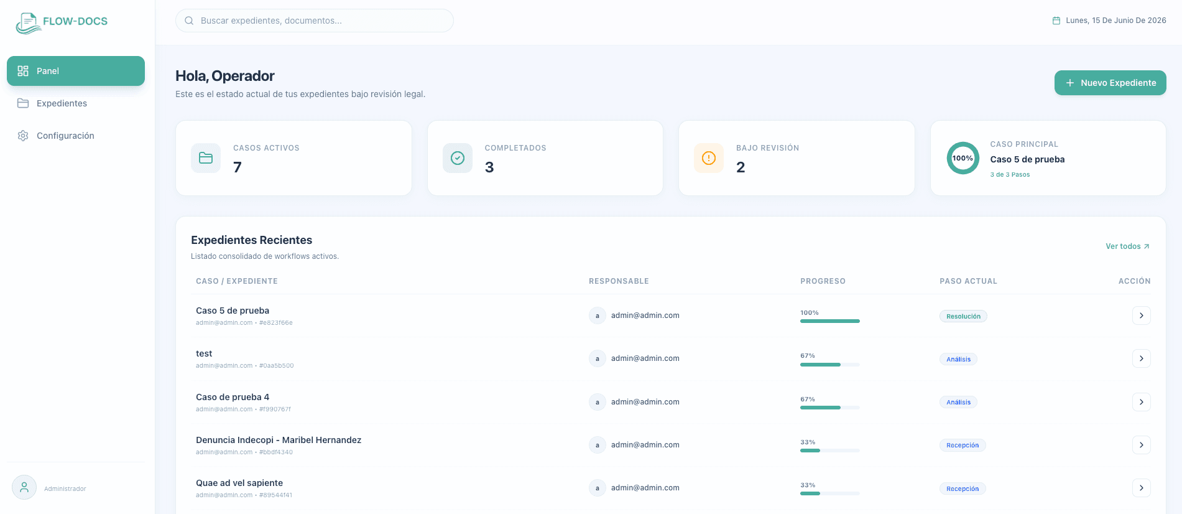Click the Análisis badge for Caso de prueba 4
The width and height of the screenshot is (1182, 514).
click(x=958, y=402)
